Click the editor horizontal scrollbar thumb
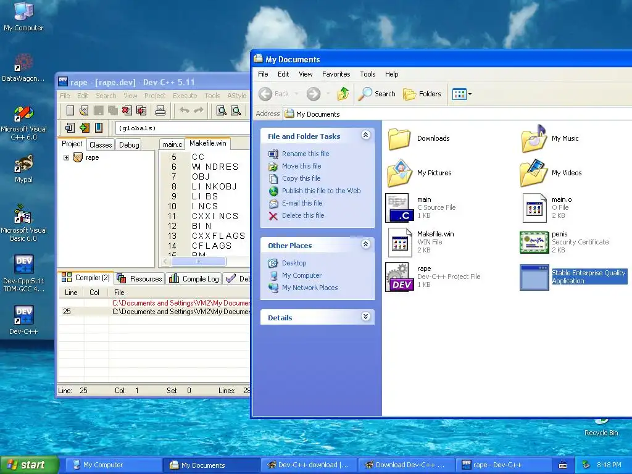632x474 pixels. click(199, 262)
